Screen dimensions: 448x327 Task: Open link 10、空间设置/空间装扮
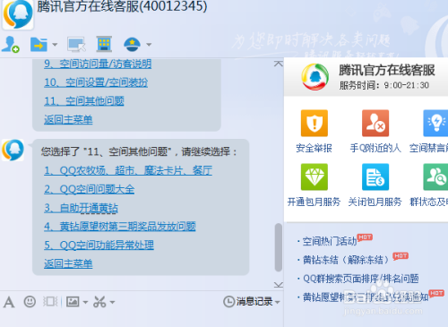pos(96,82)
